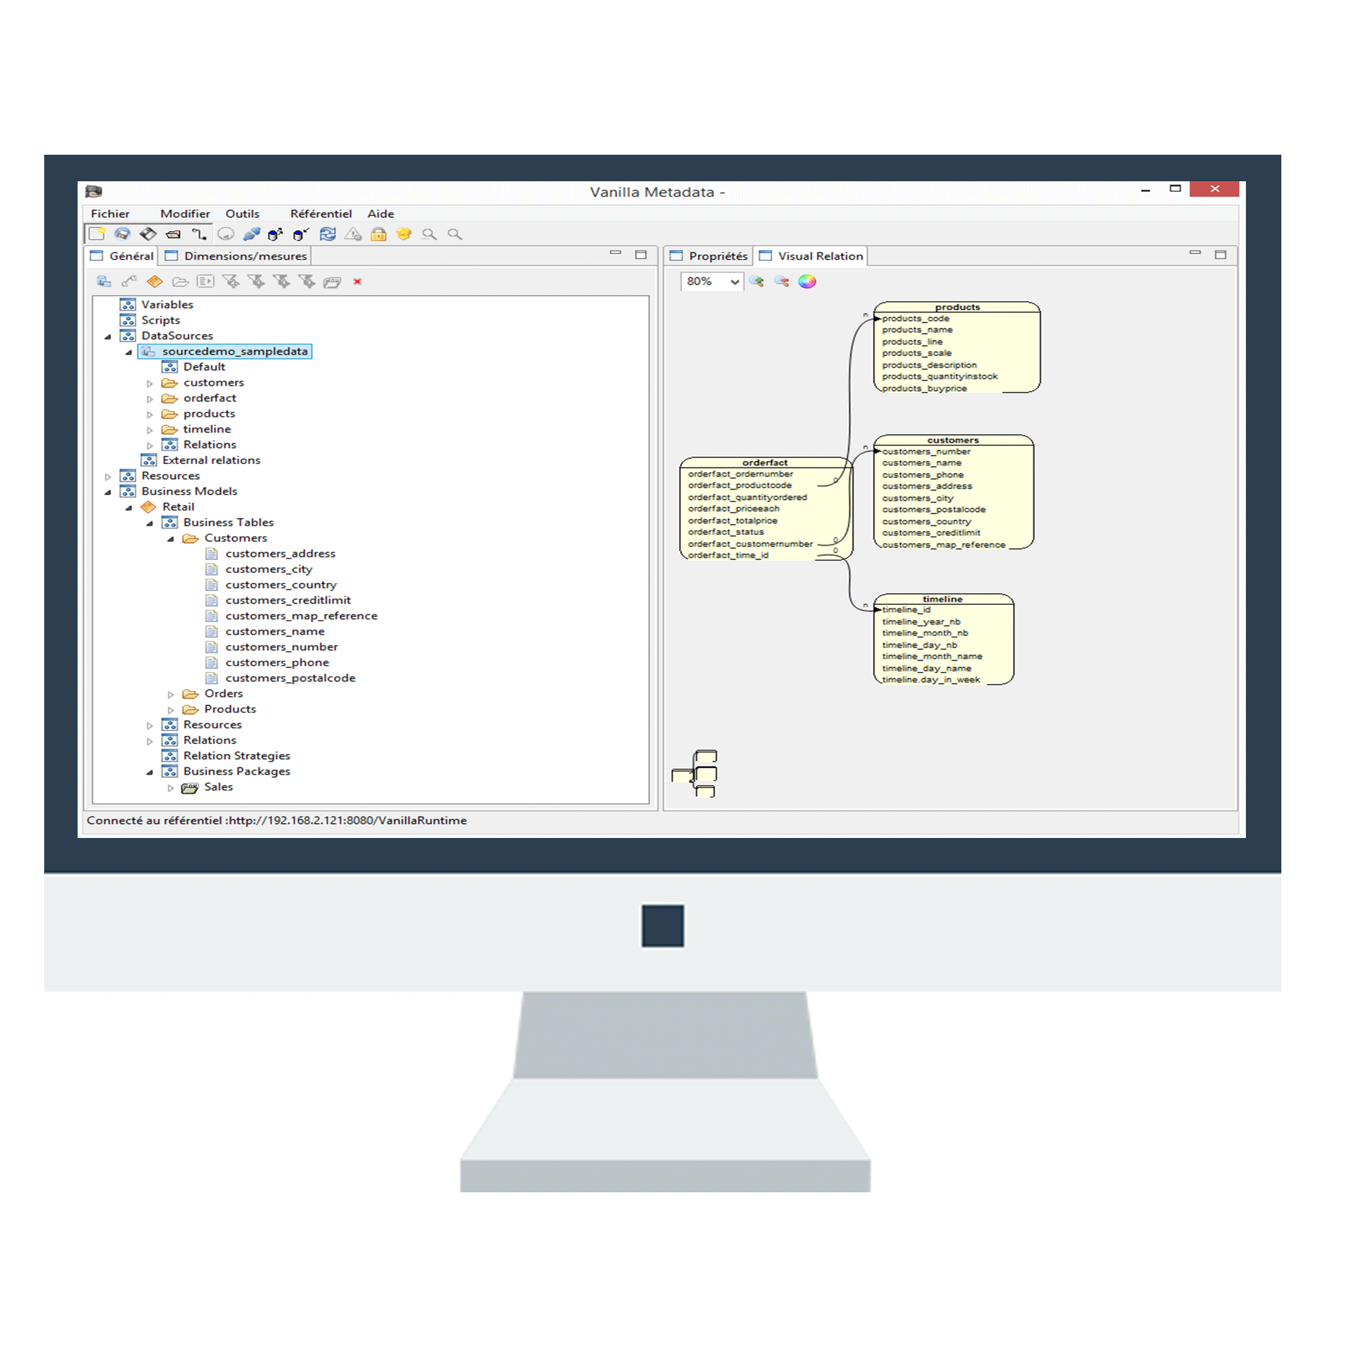Open the Outils menu

[242, 214]
